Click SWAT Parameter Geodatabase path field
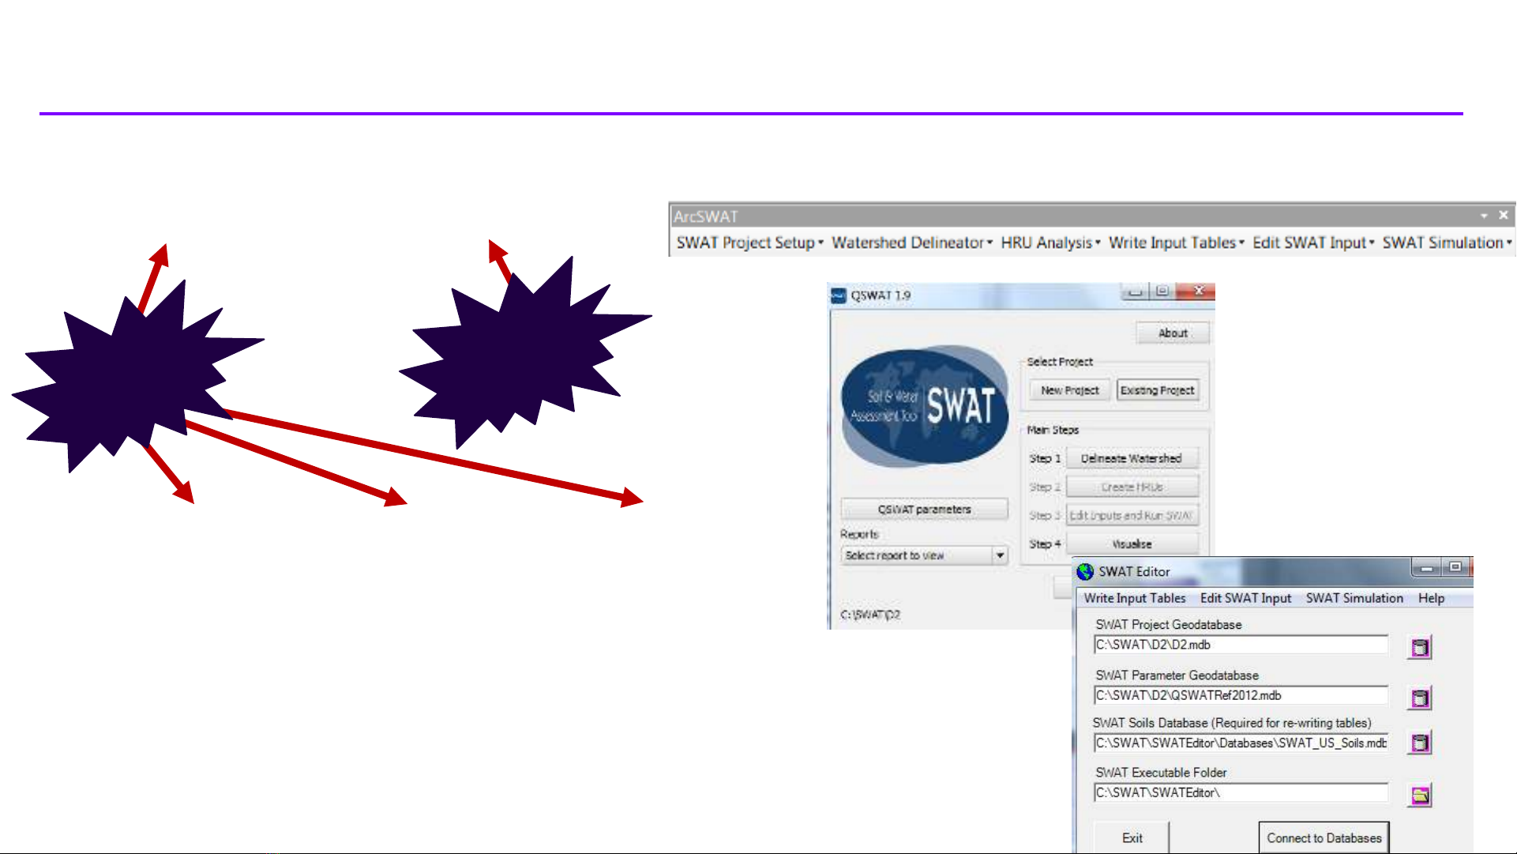The height and width of the screenshot is (854, 1517). pos(1241,695)
